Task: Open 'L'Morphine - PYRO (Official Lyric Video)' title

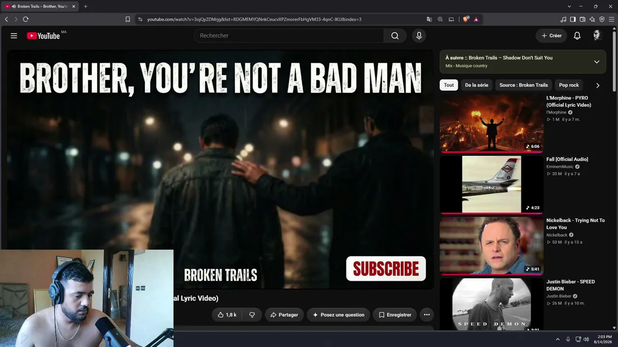Action: tap(569, 101)
